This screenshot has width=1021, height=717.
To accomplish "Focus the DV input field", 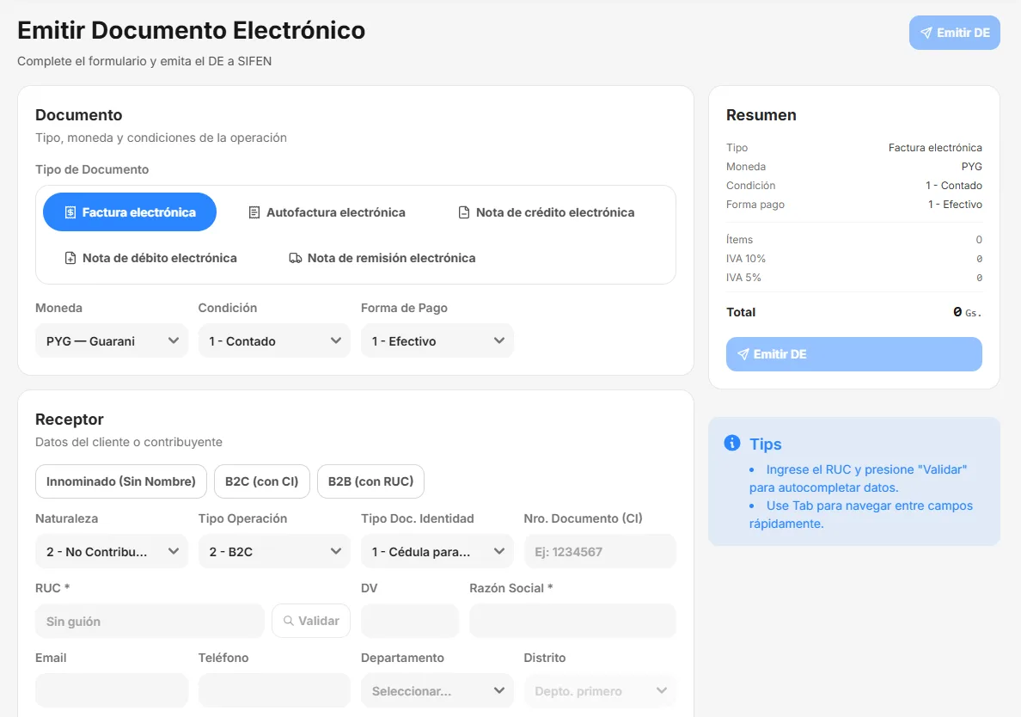I will click(x=410, y=621).
